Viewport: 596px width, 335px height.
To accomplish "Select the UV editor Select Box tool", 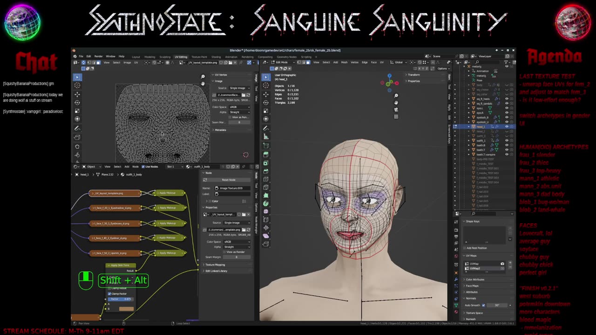I will [x=77, y=77].
